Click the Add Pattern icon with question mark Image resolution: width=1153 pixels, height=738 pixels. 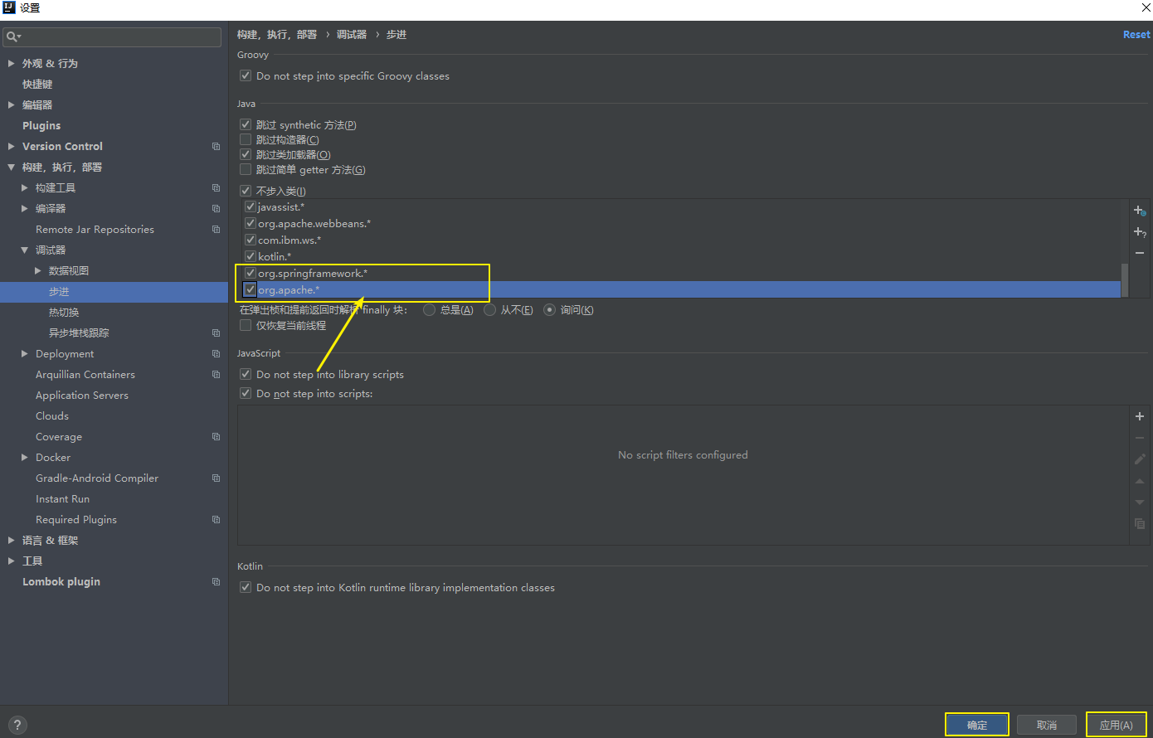[x=1139, y=232]
